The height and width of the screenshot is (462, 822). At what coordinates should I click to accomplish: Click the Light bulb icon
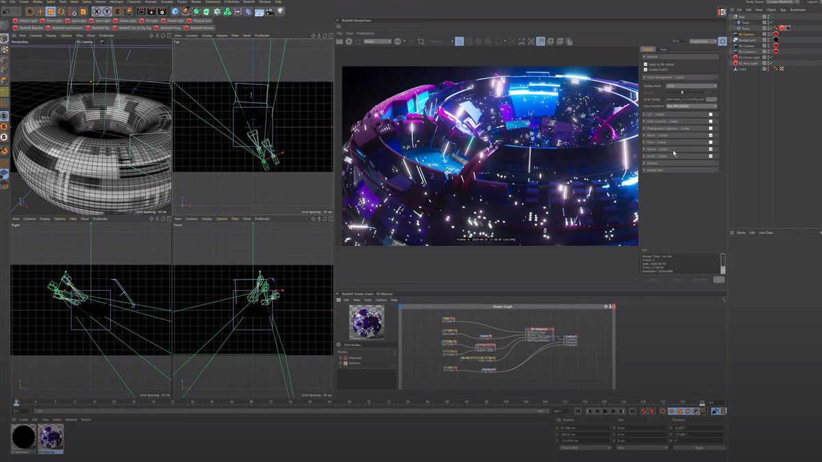[x=280, y=11]
